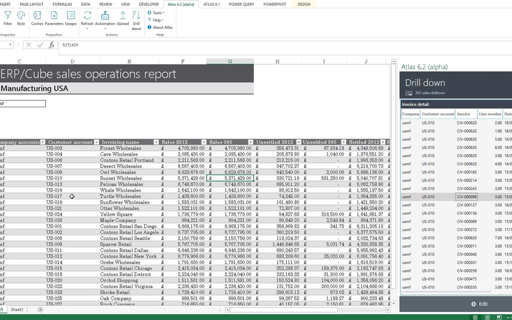
Task: Switch to Normal view in status bar
Action: [475, 317]
